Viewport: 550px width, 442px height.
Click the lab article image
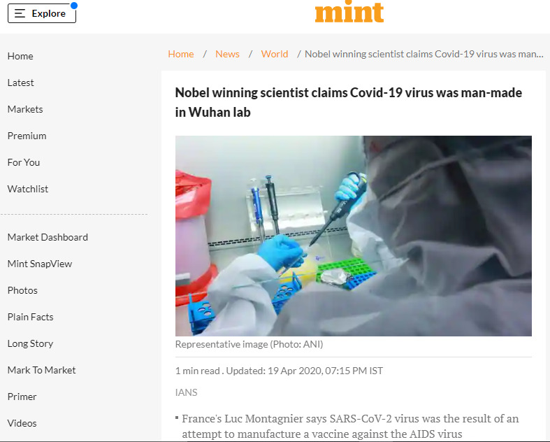tap(353, 236)
